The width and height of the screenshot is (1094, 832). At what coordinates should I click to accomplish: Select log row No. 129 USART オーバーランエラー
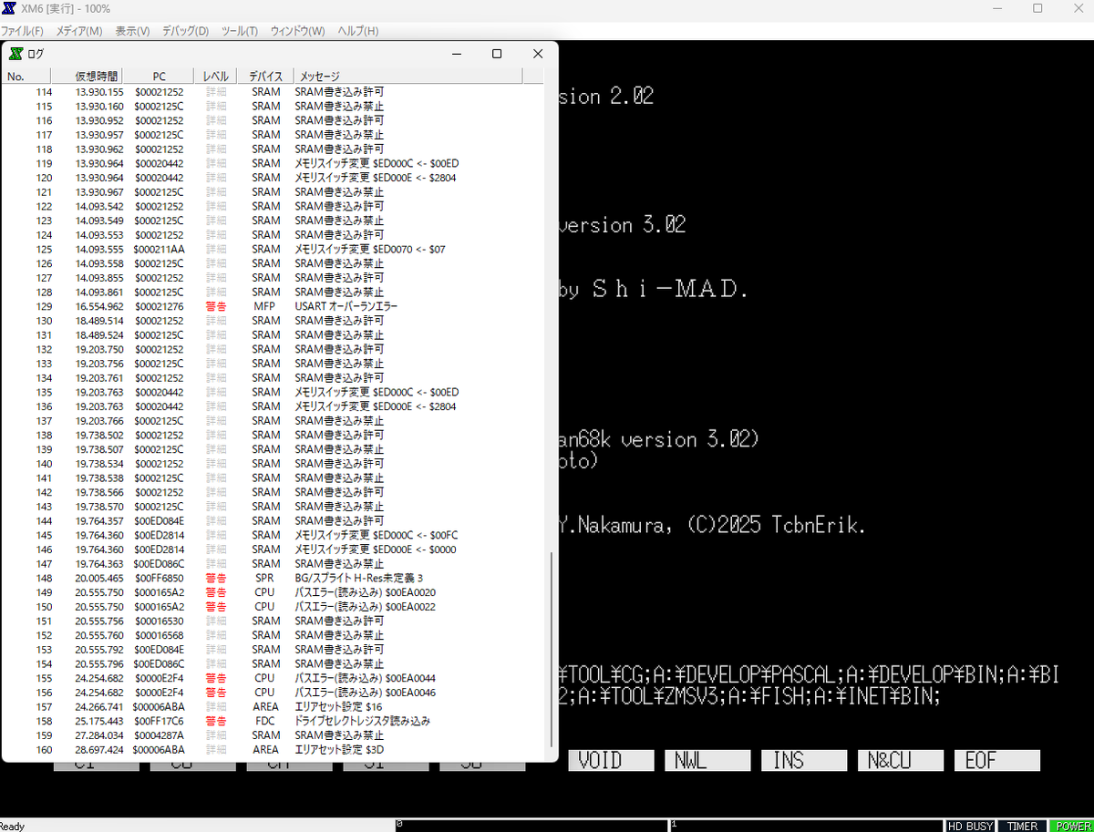273,306
